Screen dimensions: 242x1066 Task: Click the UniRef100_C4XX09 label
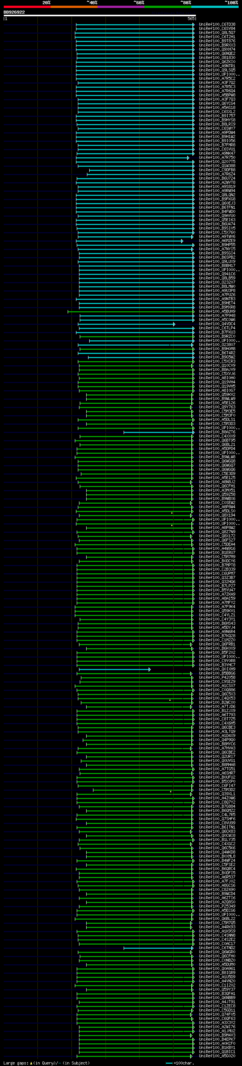click(x=217, y=436)
